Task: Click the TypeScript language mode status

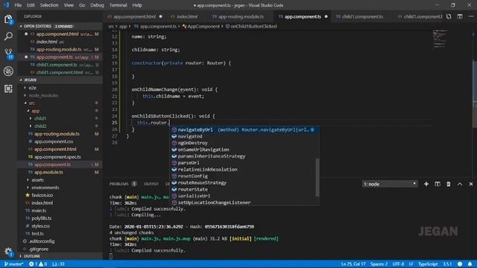Action: coord(428,264)
